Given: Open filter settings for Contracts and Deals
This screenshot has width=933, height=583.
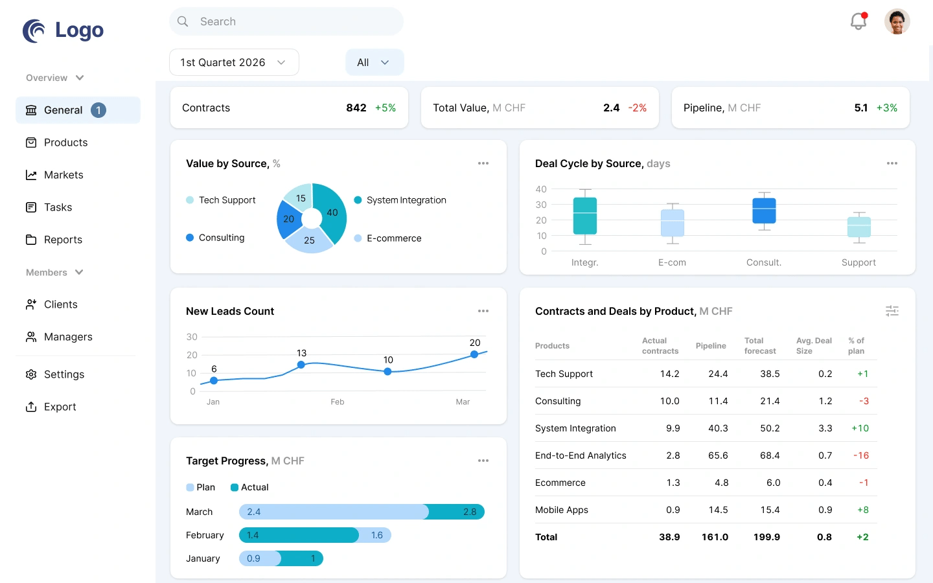Looking at the screenshot, I should (892, 311).
